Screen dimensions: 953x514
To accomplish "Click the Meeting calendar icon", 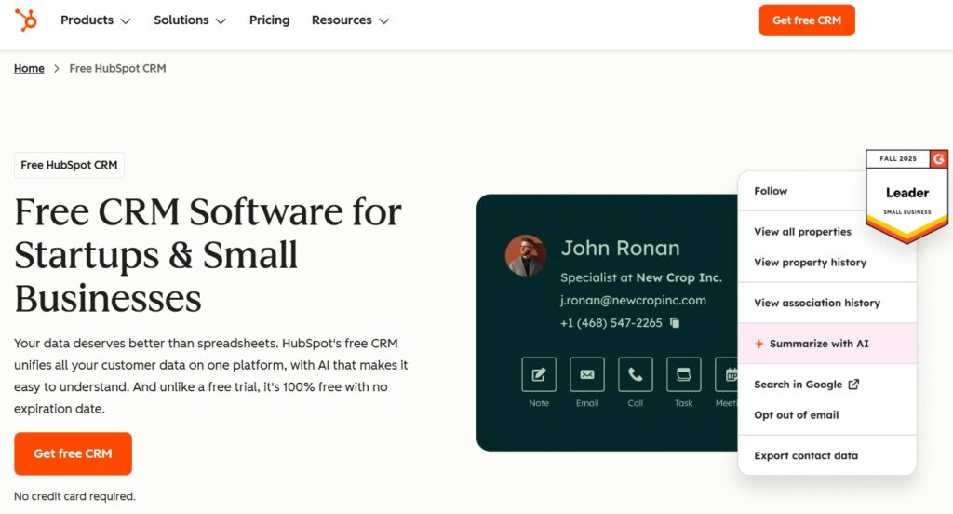I will pos(727,374).
